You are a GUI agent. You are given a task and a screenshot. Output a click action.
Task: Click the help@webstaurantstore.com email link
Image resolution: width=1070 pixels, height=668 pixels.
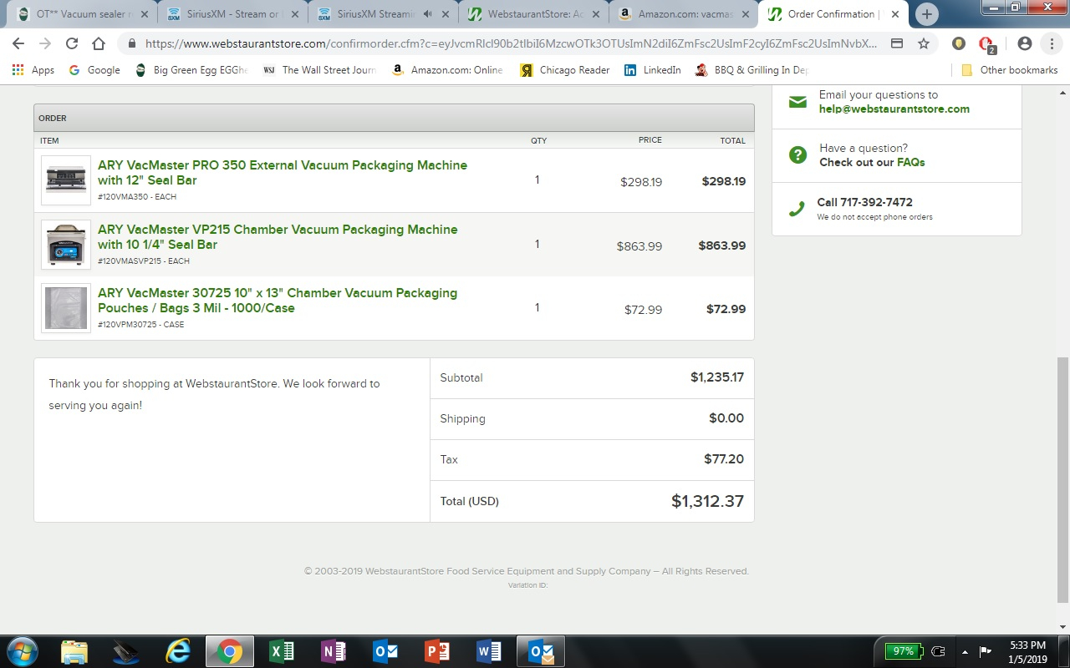coord(894,109)
